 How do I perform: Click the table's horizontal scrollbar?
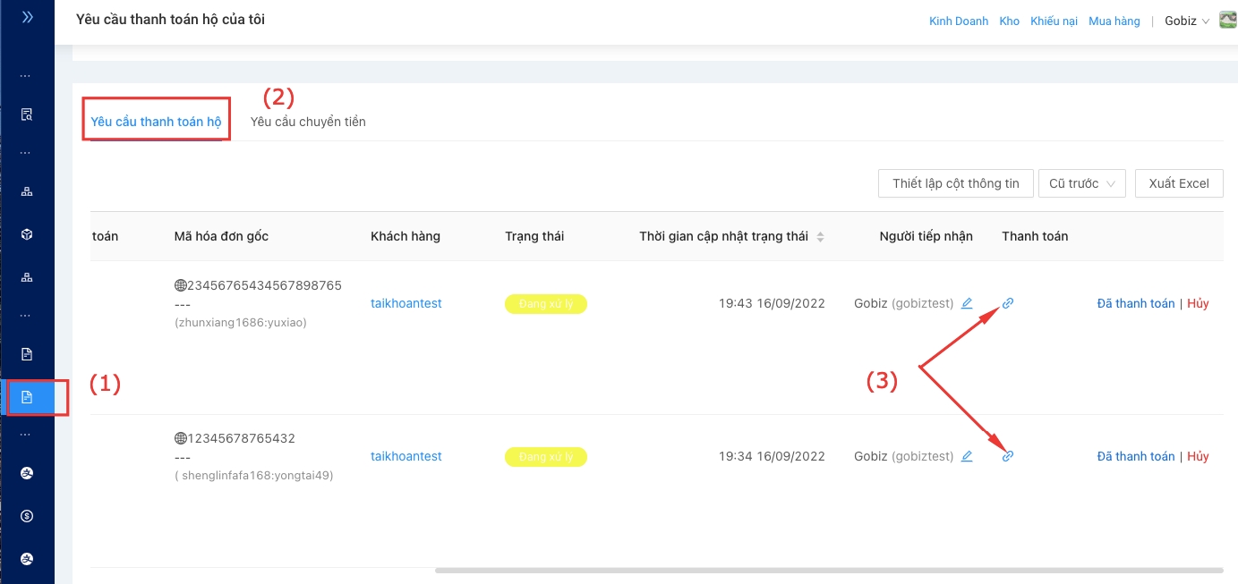click(x=828, y=570)
